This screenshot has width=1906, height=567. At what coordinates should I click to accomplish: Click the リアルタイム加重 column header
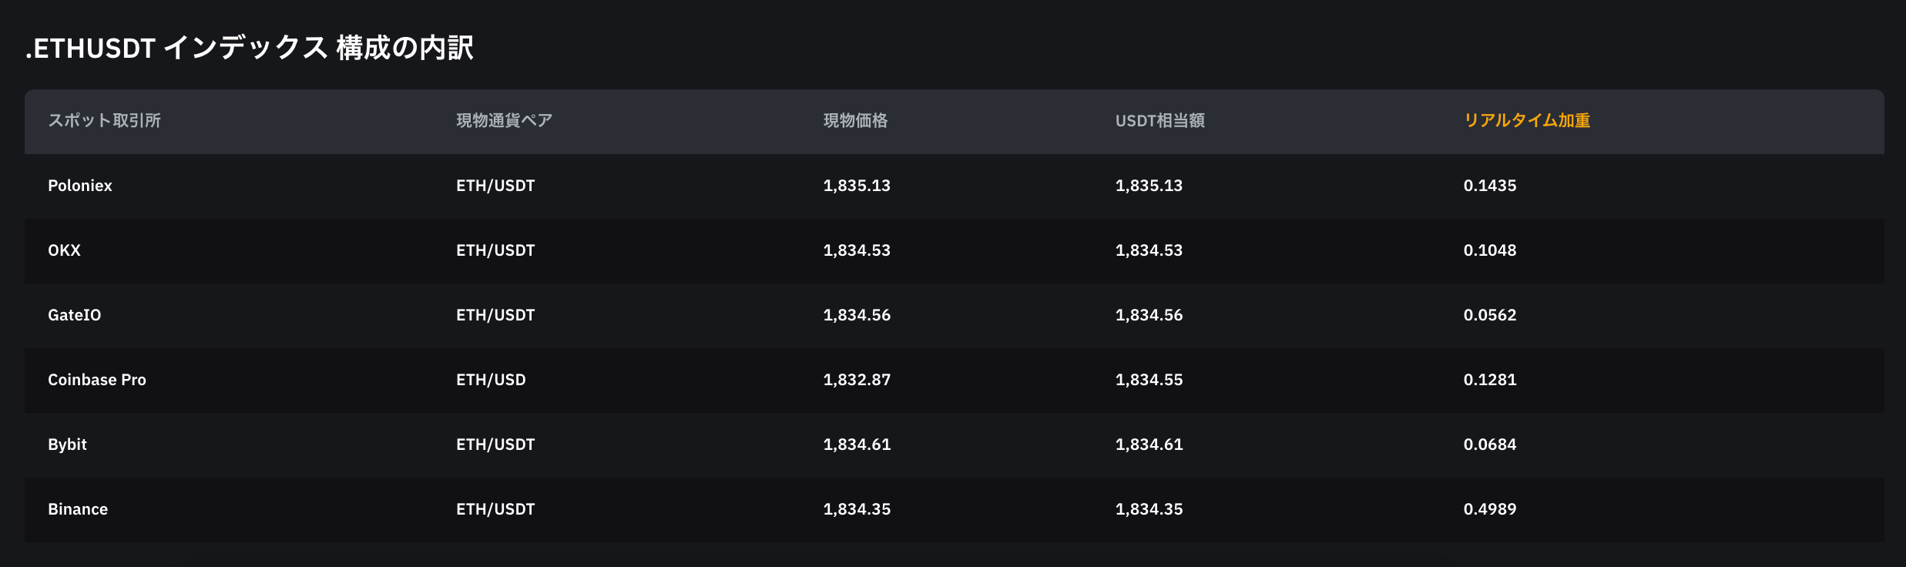1526,121
